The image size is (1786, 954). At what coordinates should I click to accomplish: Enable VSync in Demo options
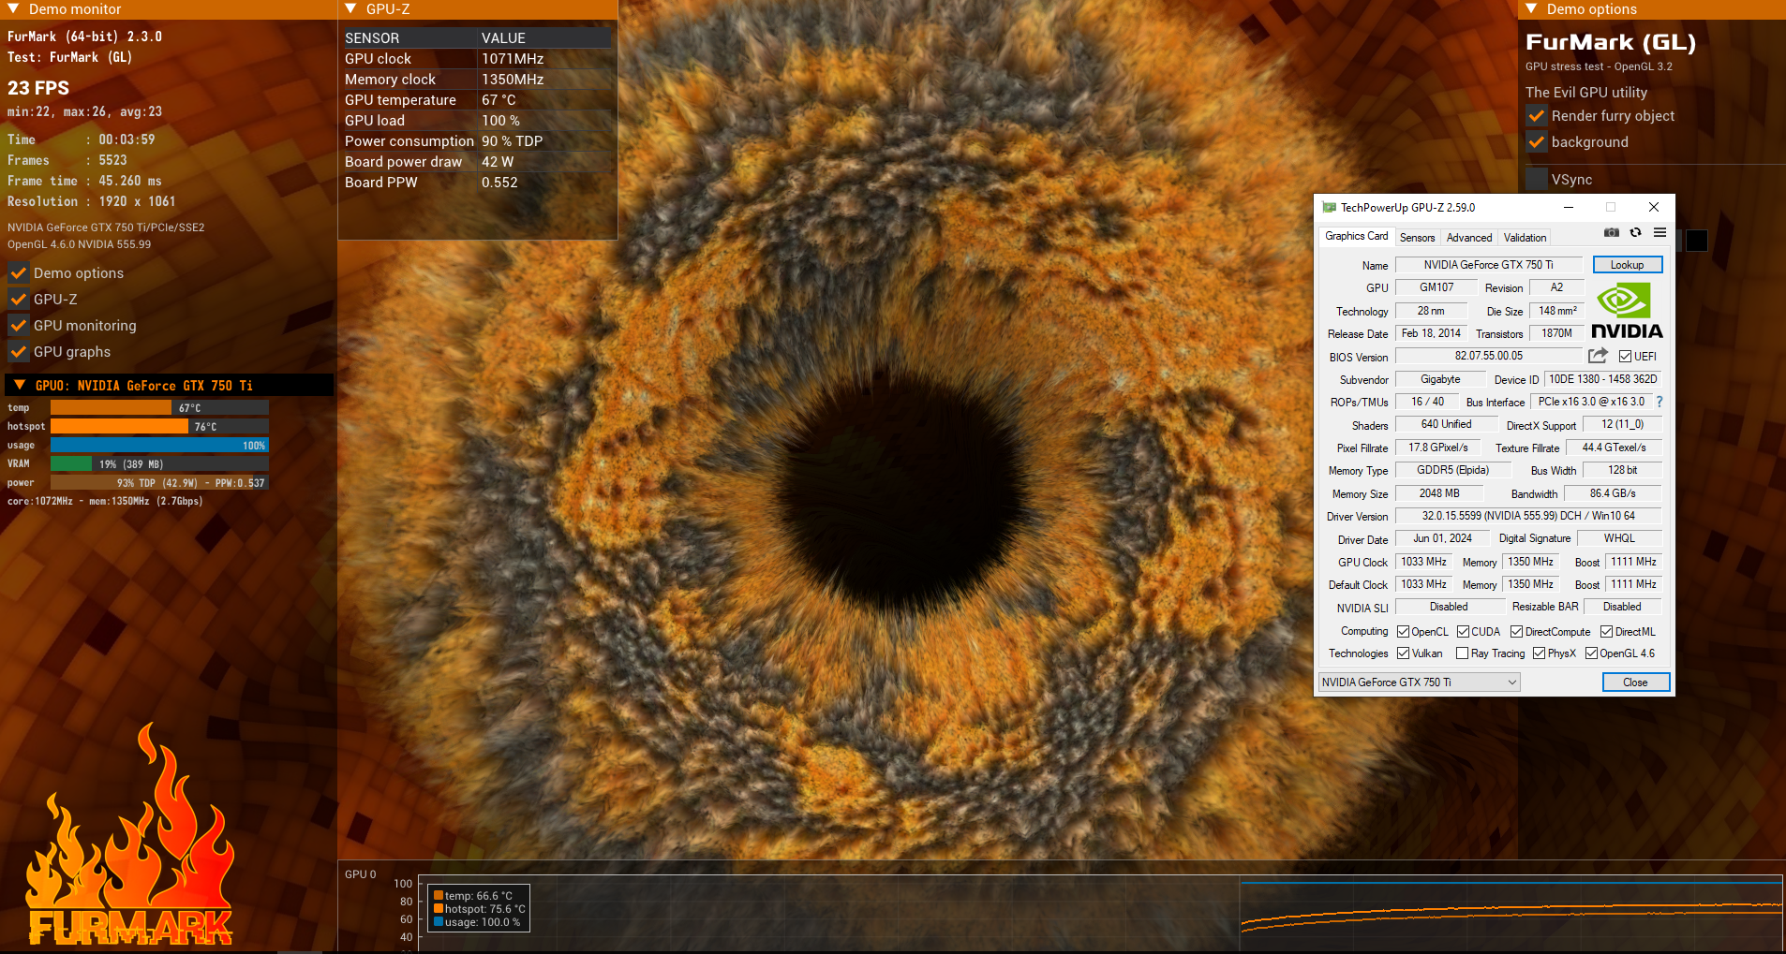pos(1537,179)
